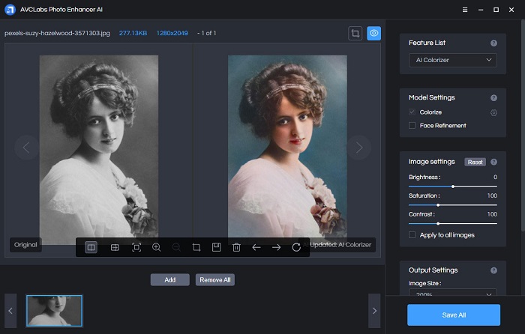Click the crop icon above preview
The width and height of the screenshot is (525, 334).
point(355,33)
